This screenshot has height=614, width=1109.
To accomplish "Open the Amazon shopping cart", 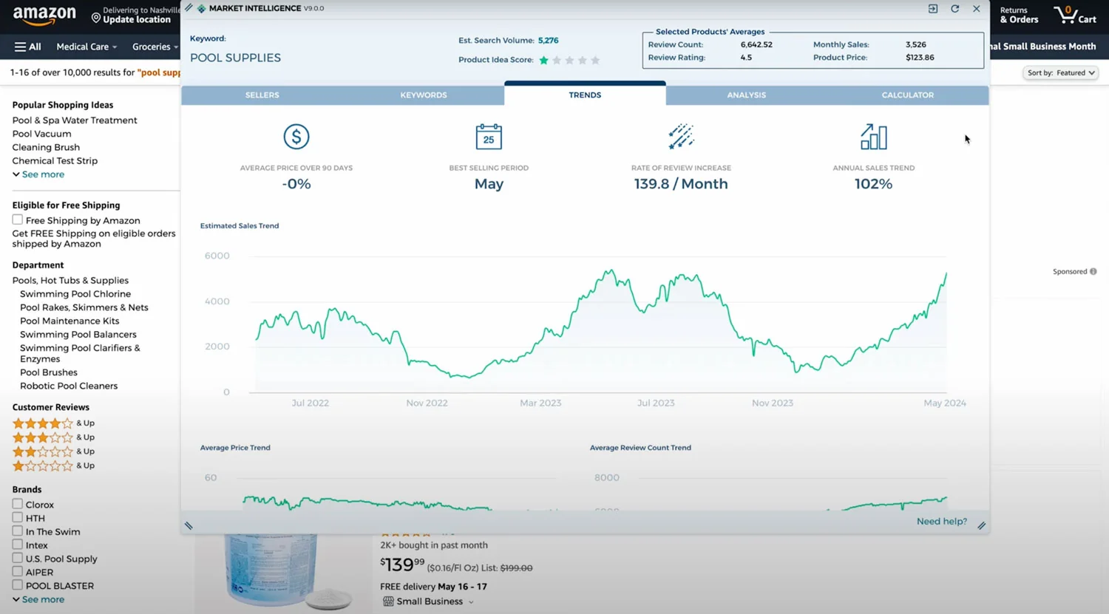I will tap(1075, 15).
